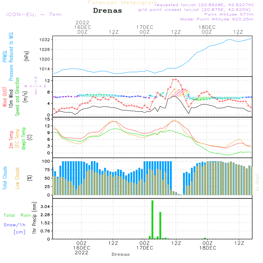Click the 'Pressure Reduced to MSL' label
263x263 pixels.
[x=11, y=56]
